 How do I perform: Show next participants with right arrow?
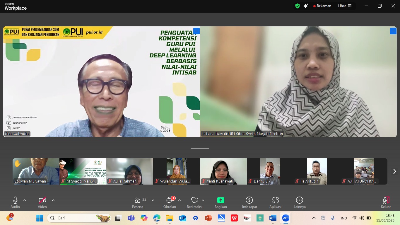tap(394, 171)
